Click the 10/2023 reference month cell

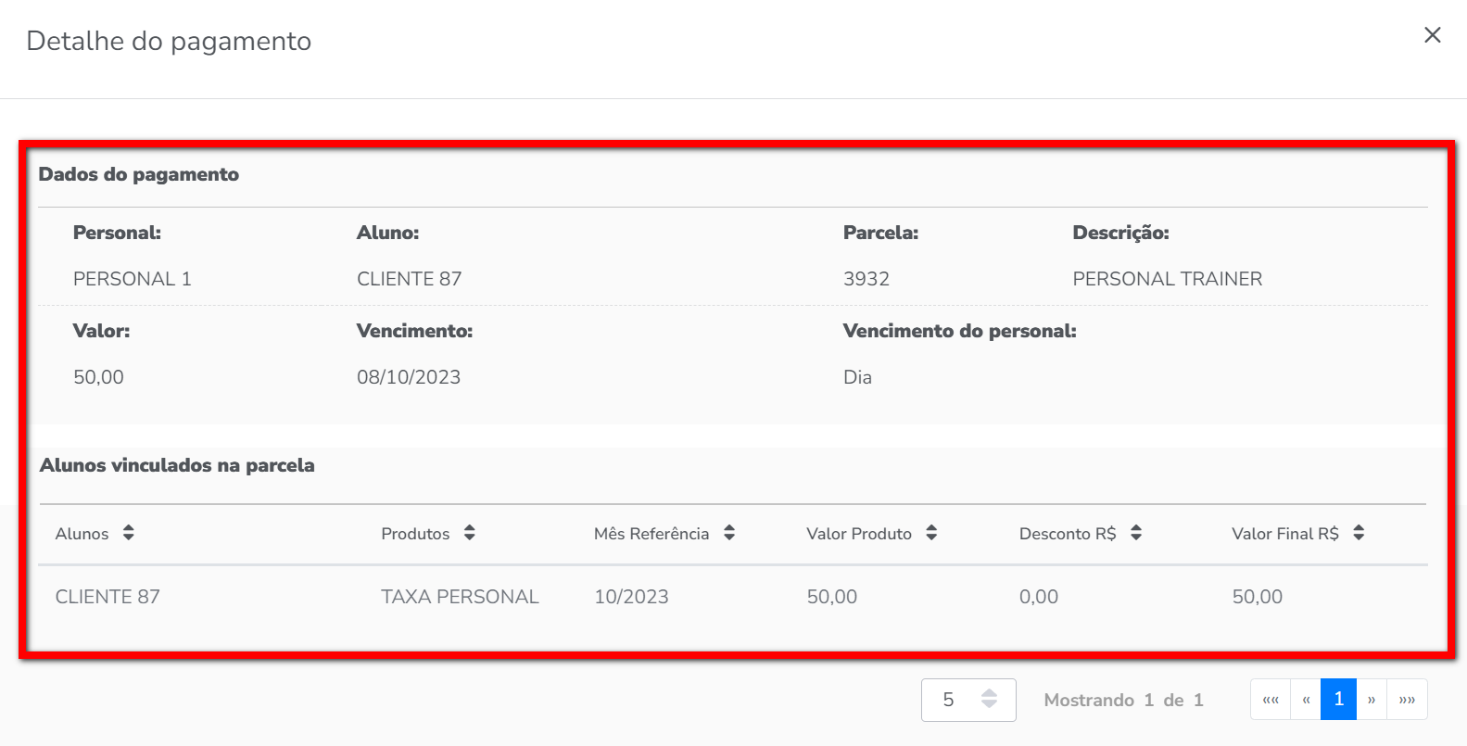[x=631, y=597]
